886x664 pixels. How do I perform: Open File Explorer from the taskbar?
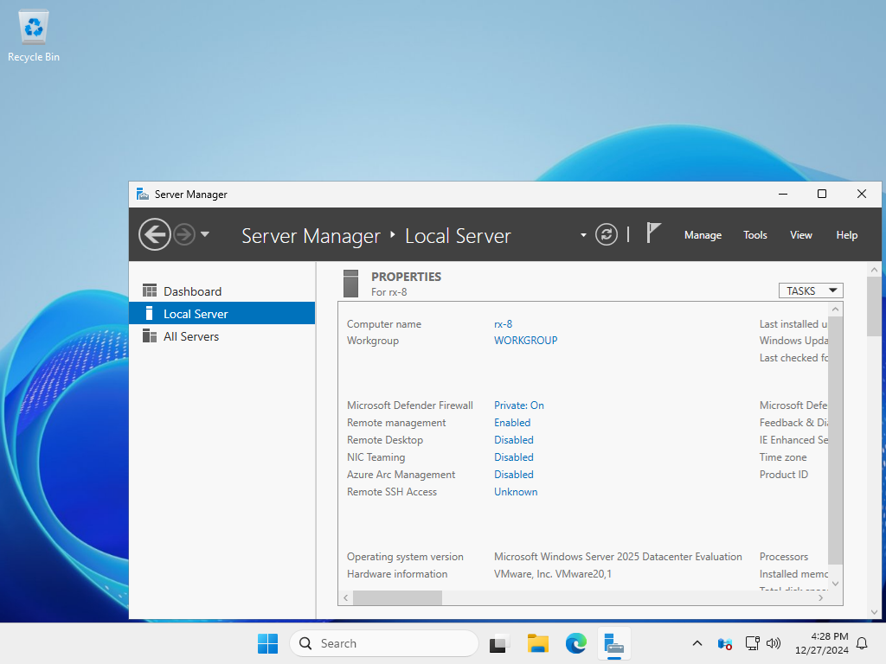[x=537, y=643]
